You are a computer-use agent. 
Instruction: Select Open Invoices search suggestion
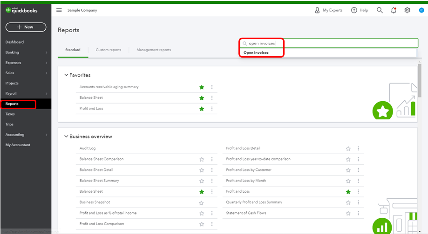point(256,52)
